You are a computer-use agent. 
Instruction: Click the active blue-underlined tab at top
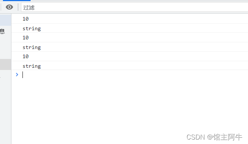[17, 0]
